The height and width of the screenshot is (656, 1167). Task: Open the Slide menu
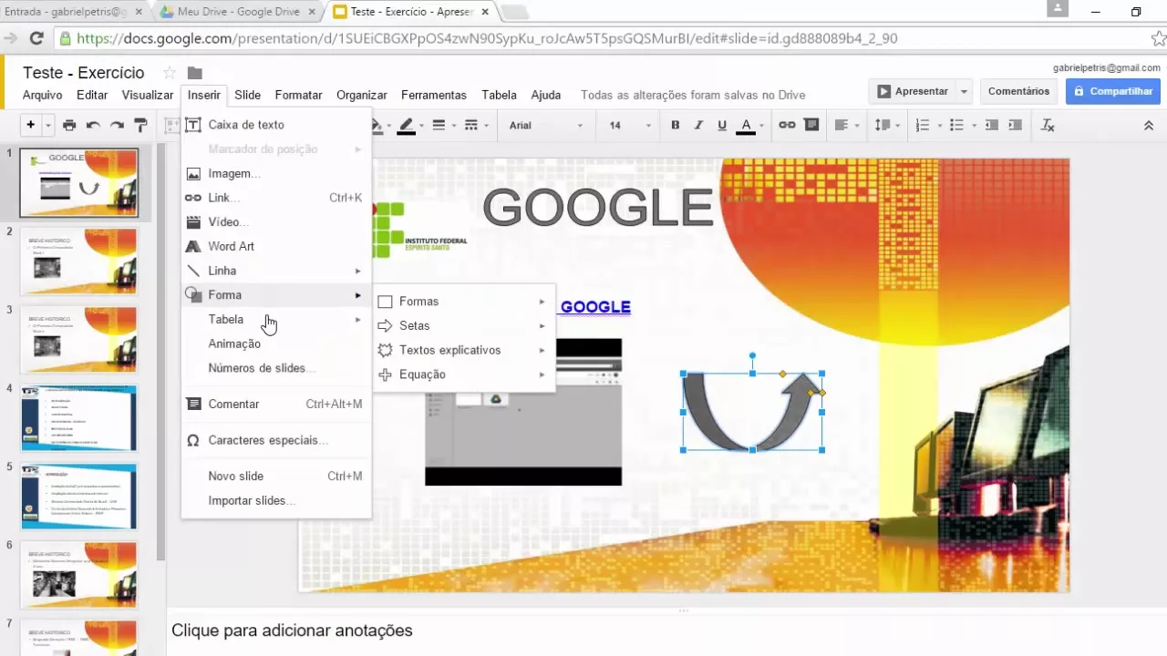tap(247, 95)
